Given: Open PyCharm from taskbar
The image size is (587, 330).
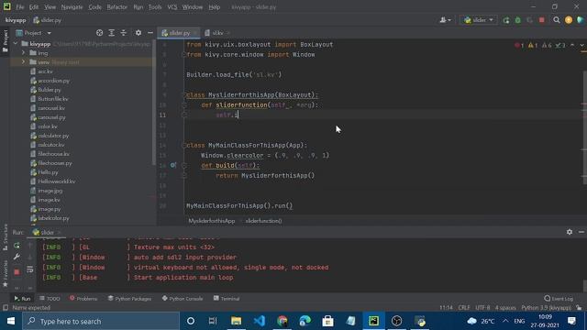Looking at the screenshot, I should 374,321.
